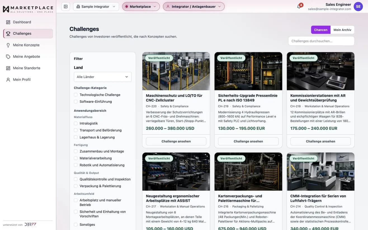Open the Kartonverpackungs challenge image

(248, 172)
